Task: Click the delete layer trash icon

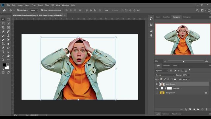Action: tap(207, 109)
